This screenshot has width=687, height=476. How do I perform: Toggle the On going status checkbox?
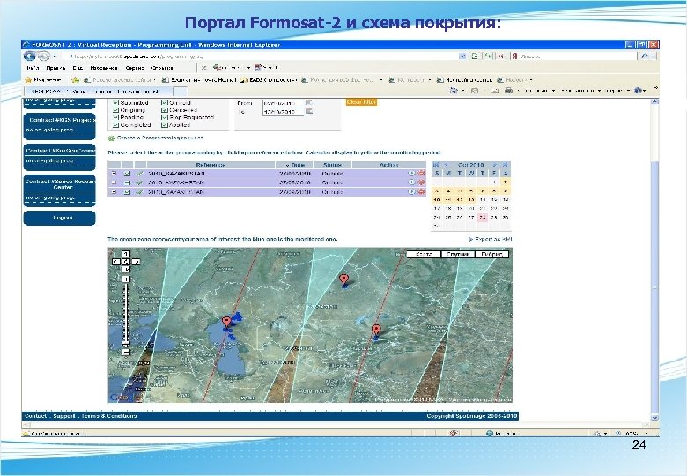(115, 110)
